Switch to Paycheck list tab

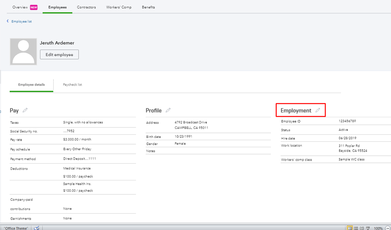[x=72, y=85]
